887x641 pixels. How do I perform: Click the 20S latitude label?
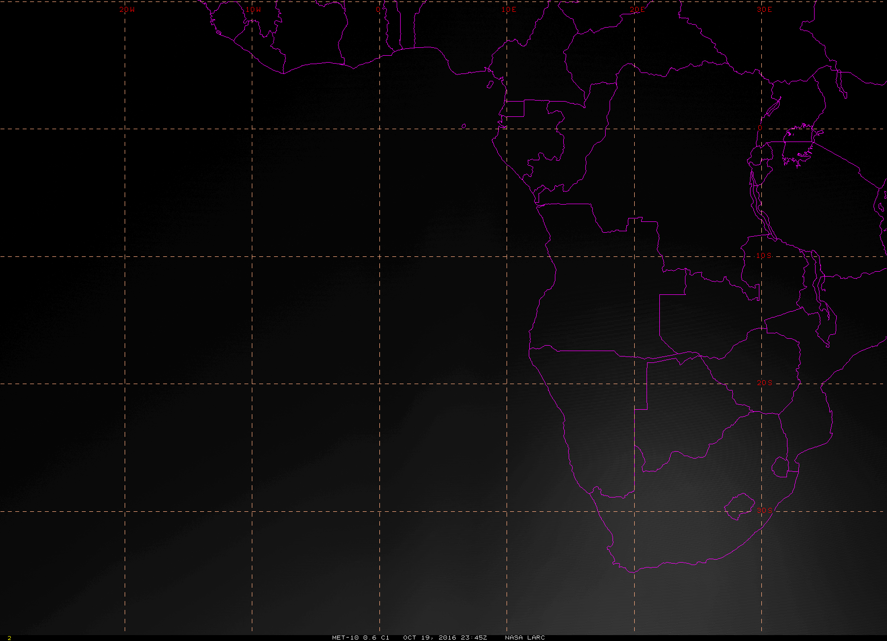pos(764,383)
